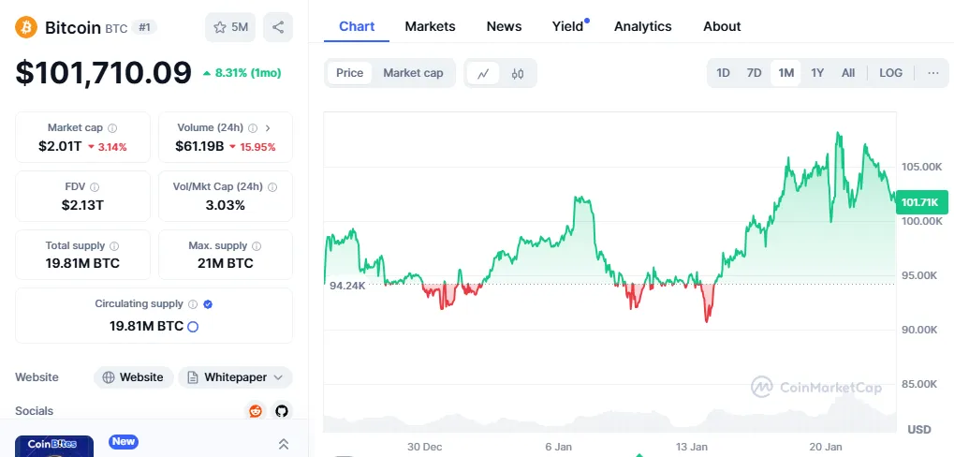The width and height of the screenshot is (954, 457).
Task: Open the Analytics tab
Action: point(642,26)
